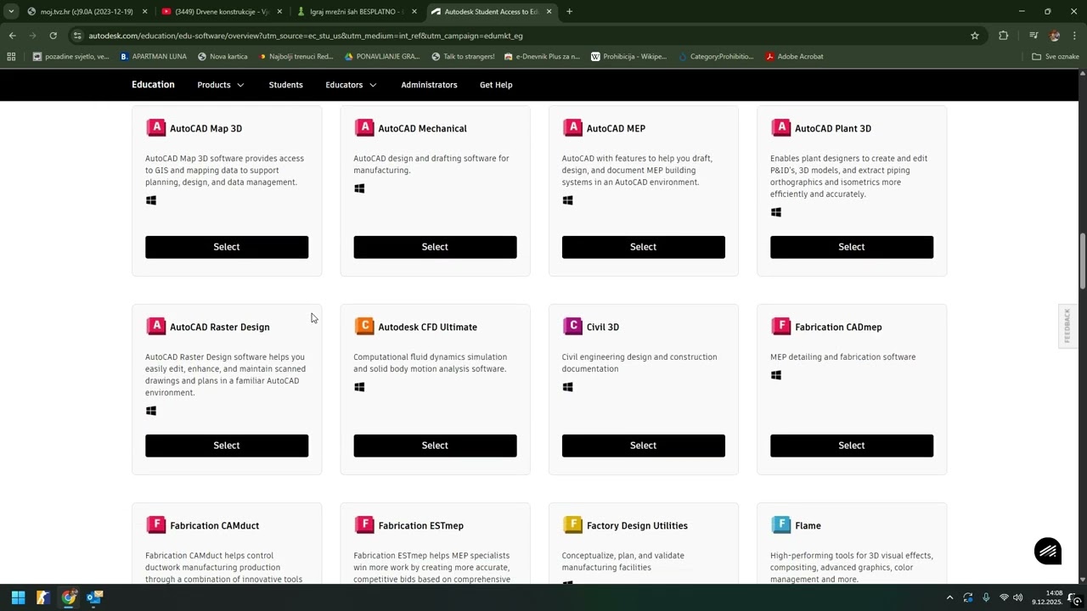Expand the Products dropdown menu
Viewport: 1087px width, 611px height.
(x=221, y=85)
